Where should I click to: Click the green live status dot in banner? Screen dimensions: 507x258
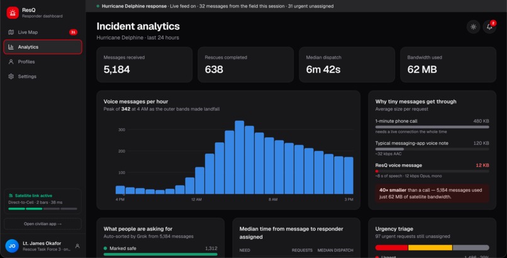[x=98, y=6]
